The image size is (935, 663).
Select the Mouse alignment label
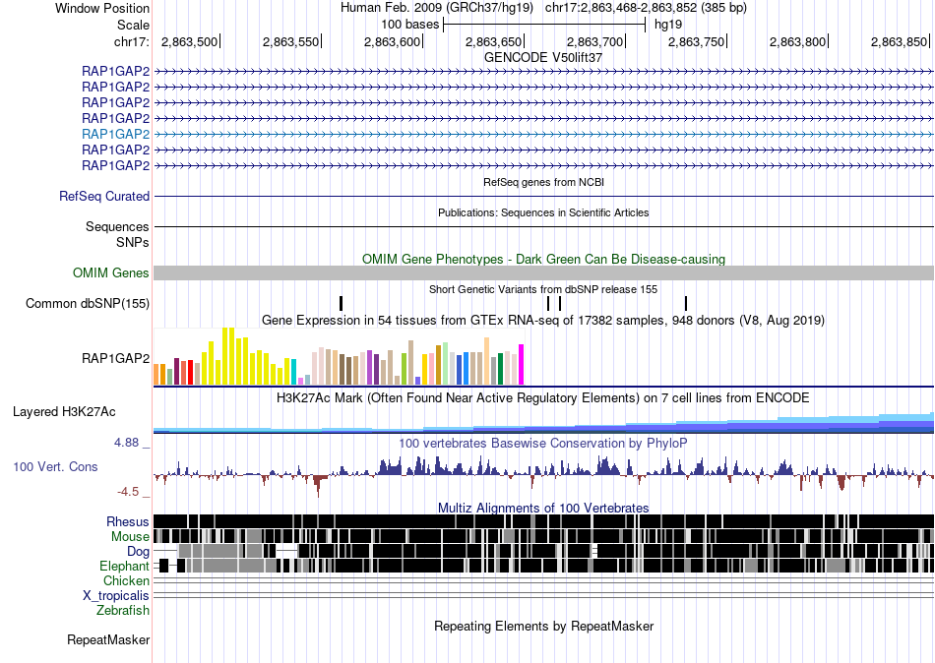[130, 537]
